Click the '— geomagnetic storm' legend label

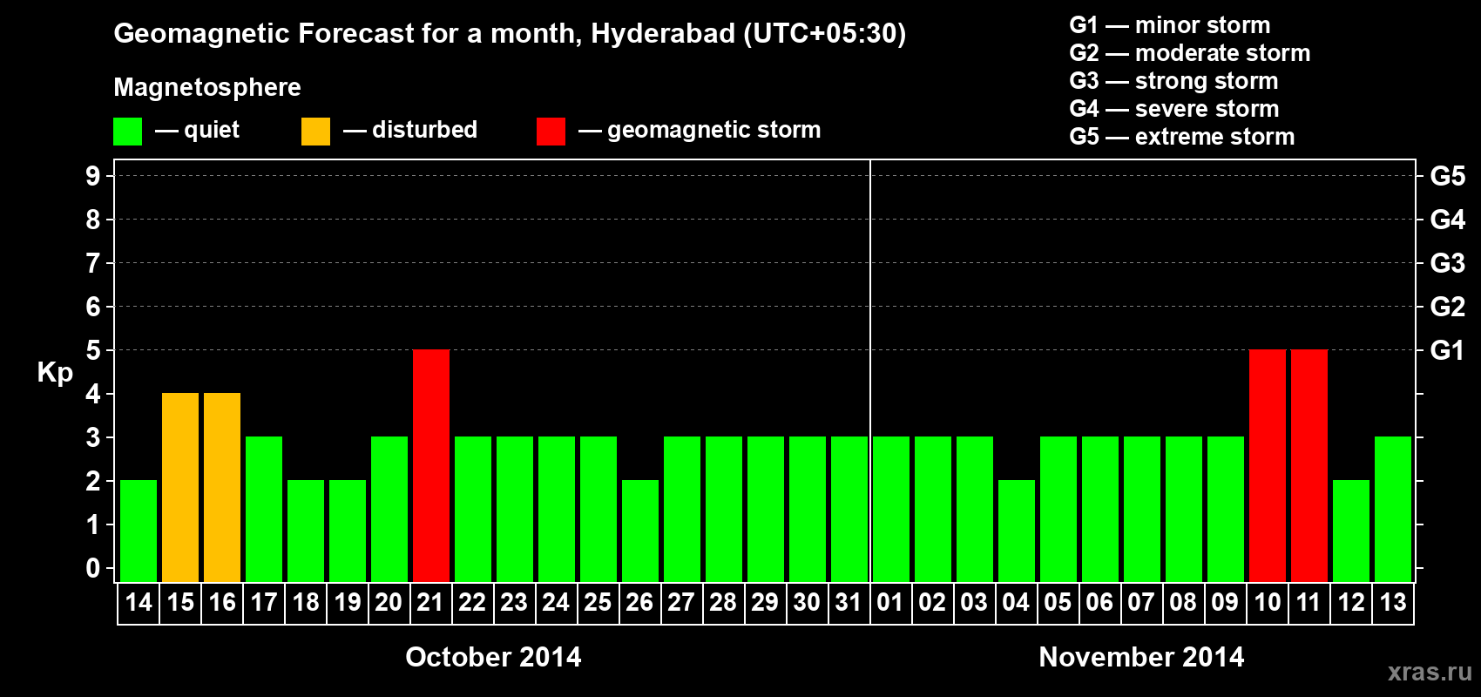[x=700, y=131]
